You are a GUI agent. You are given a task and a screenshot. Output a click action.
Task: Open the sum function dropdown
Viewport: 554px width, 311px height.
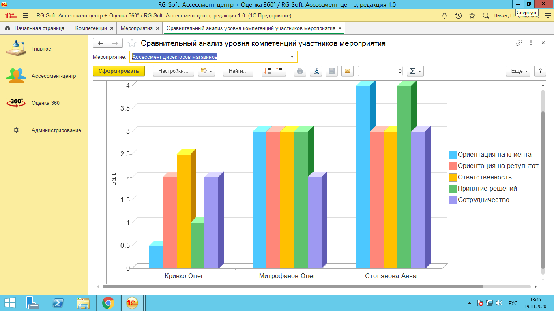414,71
